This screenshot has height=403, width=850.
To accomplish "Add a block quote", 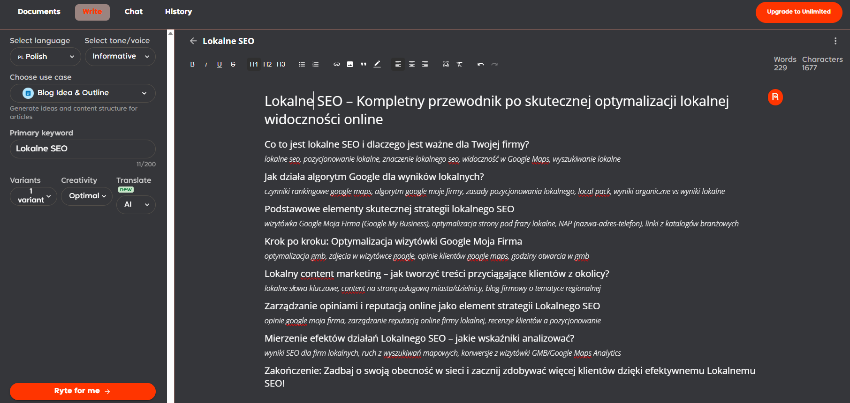I will coord(364,64).
